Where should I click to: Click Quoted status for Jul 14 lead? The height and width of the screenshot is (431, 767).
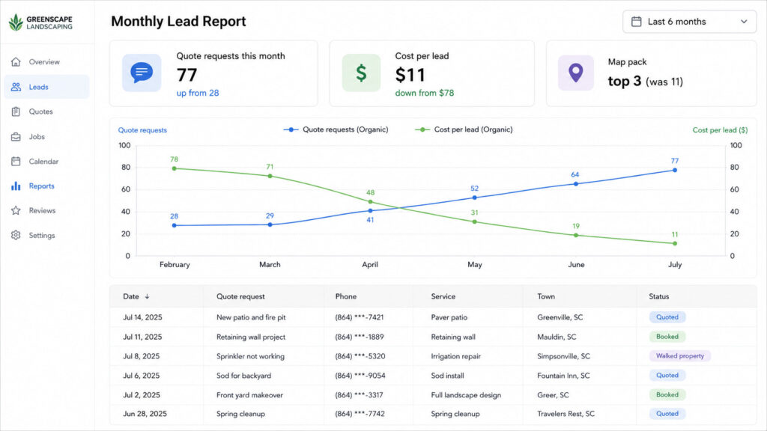click(x=667, y=317)
